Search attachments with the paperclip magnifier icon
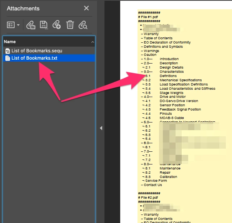This screenshot has height=223, width=232. pyautogui.click(x=83, y=25)
